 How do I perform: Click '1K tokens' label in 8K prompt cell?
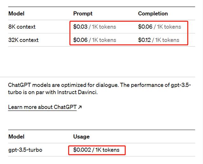(104, 27)
